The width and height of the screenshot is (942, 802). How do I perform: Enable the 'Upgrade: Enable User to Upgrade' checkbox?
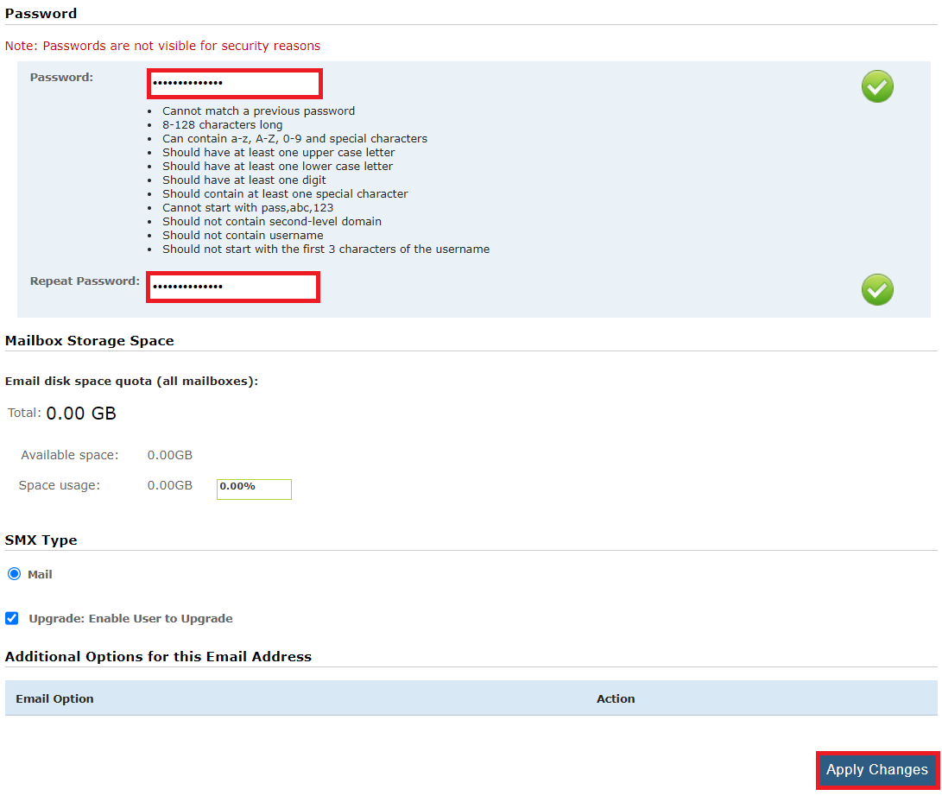[x=11, y=618]
